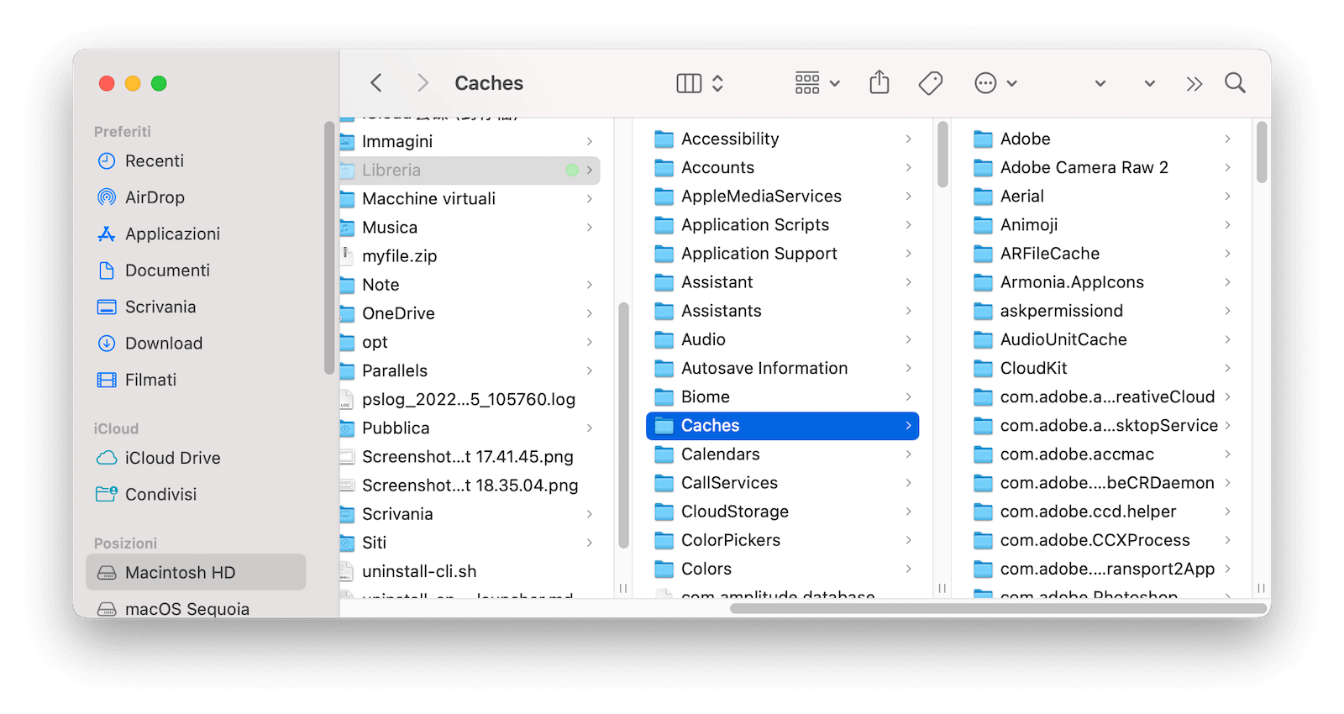Open dropdown arrow next to Action menu
1344x714 pixels.
tap(1012, 83)
